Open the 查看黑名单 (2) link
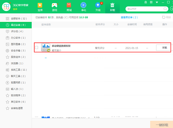The height and width of the screenshot is (128, 173). pyautogui.click(x=129, y=17)
